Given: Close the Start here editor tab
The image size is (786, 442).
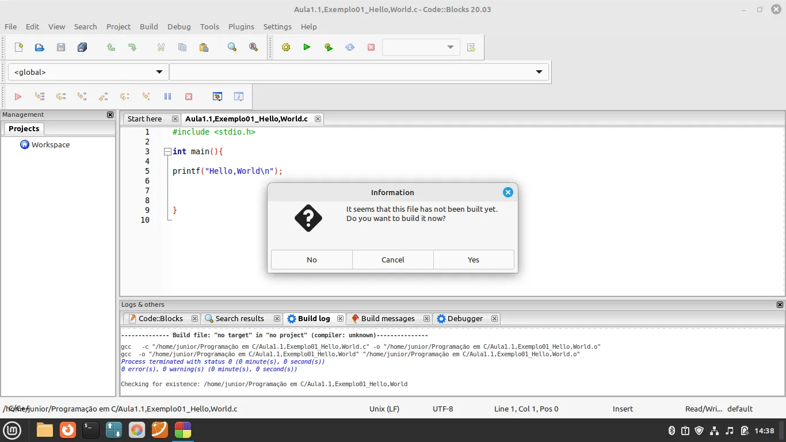Looking at the screenshot, I should click(x=175, y=119).
